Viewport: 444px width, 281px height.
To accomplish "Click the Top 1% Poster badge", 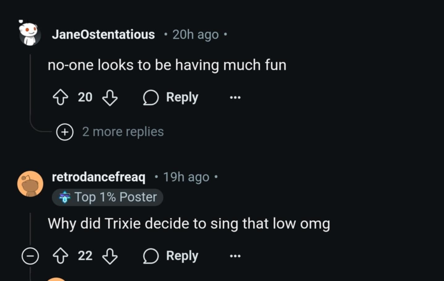I will (x=108, y=197).
